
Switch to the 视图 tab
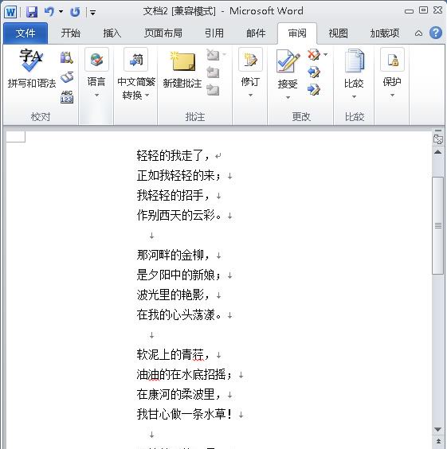pos(338,33)
